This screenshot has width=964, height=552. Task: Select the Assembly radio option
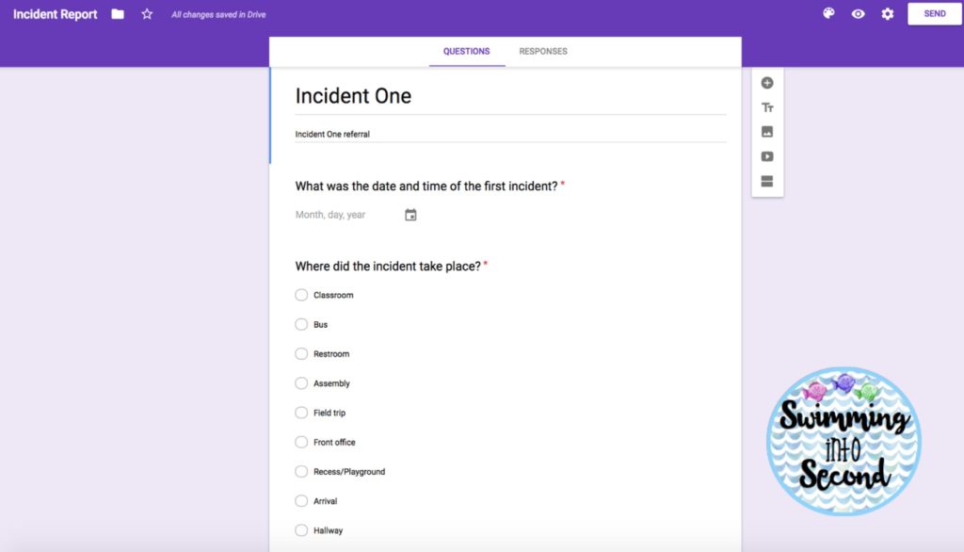301,383
